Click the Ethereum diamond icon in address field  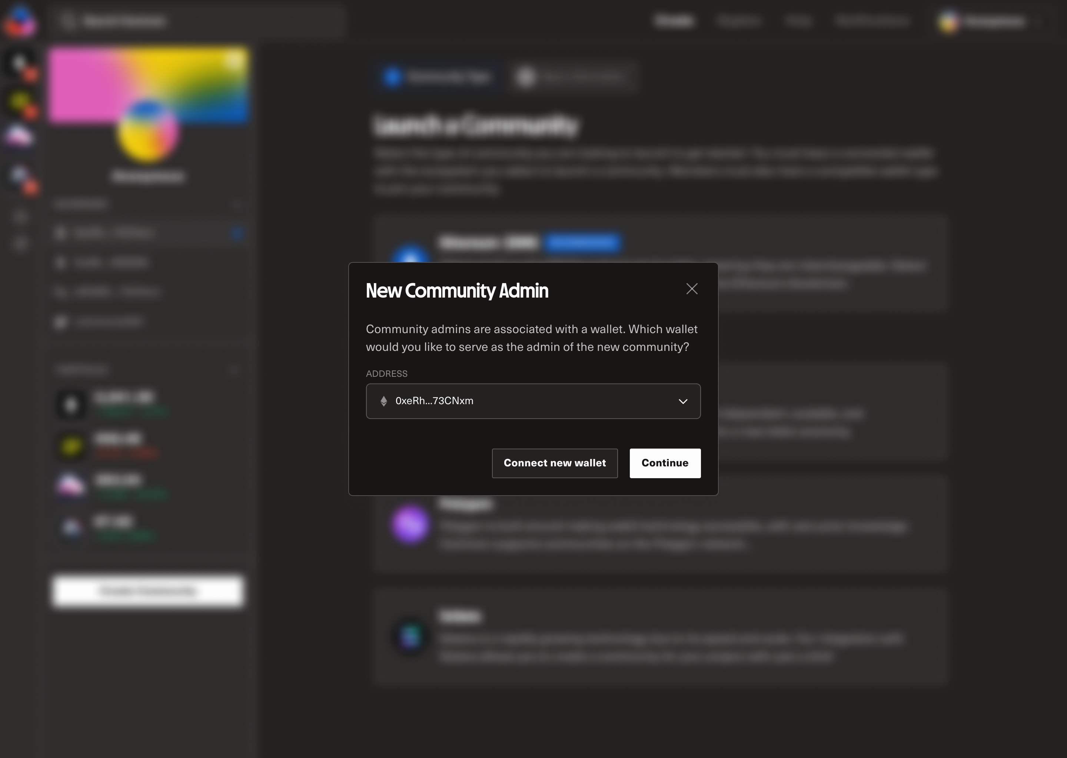point(383,401)
